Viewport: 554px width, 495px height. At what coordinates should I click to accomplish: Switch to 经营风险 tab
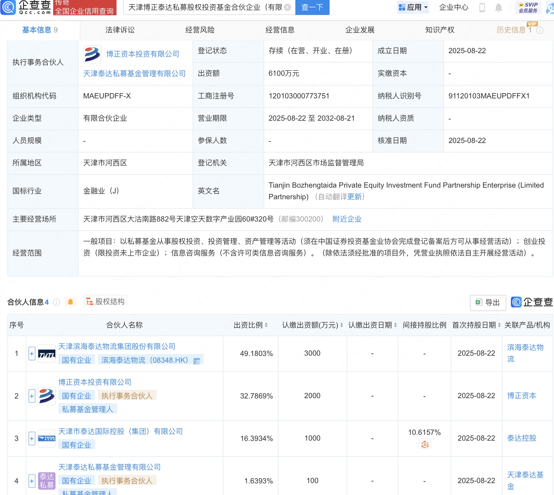(x=200, y=30)
